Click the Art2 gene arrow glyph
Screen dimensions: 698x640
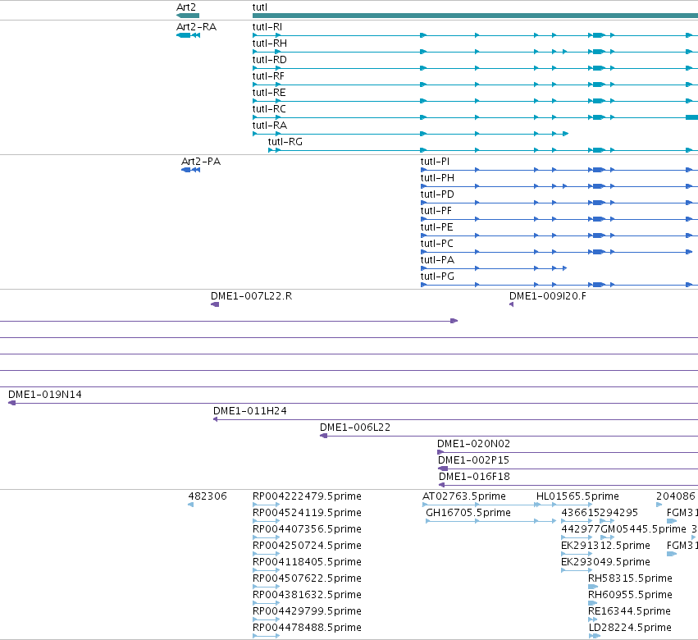[188, 16]
